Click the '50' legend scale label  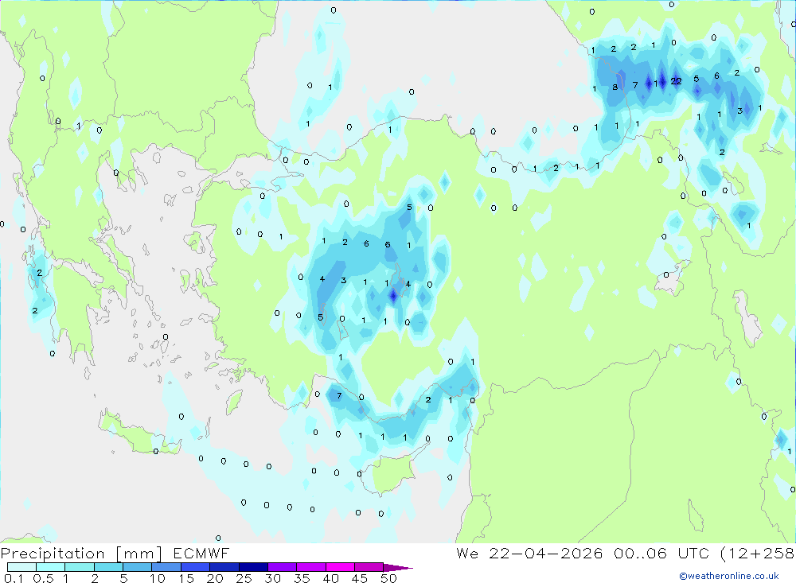pyautogui.click(x=389, y=578)
